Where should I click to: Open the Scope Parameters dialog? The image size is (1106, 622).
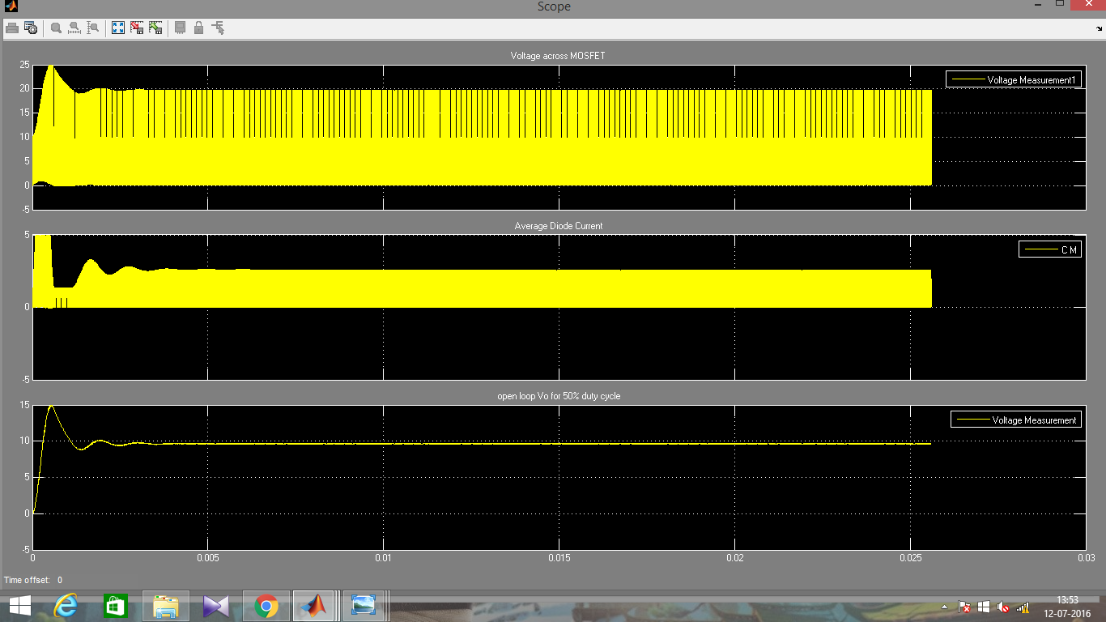(x=31, y=28)
